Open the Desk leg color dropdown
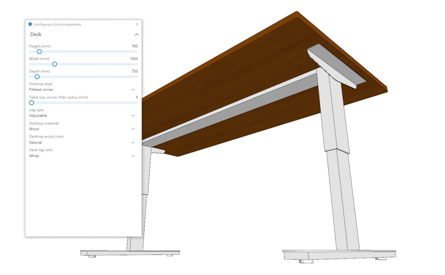The height and width of the screenshot is (275, 445). (x=133, y=156)
